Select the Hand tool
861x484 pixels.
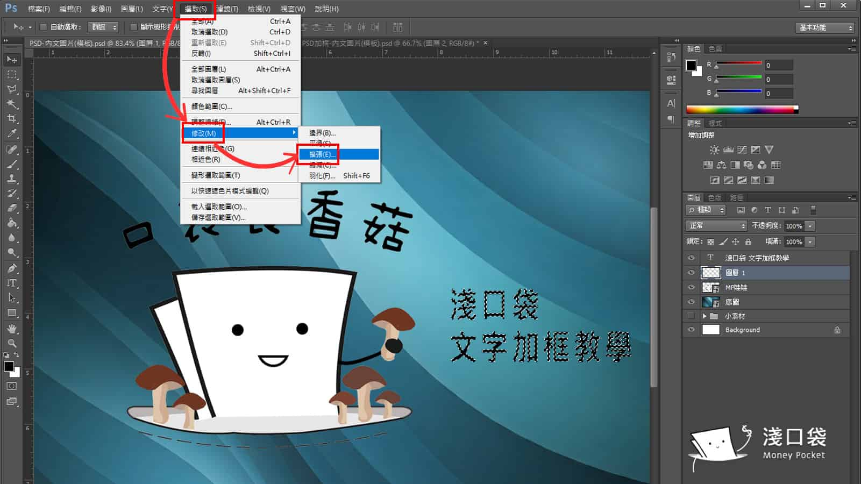click(12, 328)
